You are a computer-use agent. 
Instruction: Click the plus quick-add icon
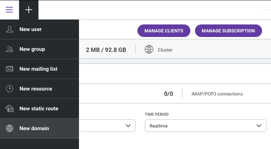point(29,10)
